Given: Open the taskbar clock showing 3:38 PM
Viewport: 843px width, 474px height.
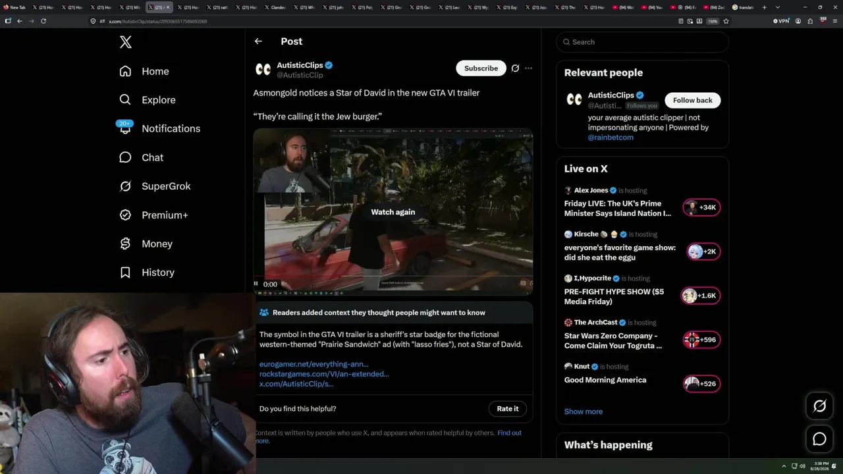Looking at the screenshot, I should (820, 466).
